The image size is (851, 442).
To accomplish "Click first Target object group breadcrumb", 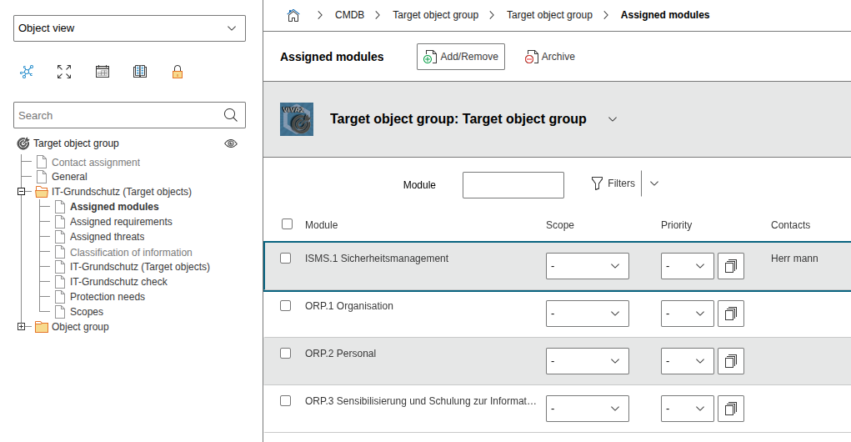I will (x=435, y=15).
